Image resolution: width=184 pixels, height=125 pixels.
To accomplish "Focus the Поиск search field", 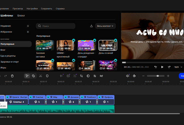I will point(55,26).
